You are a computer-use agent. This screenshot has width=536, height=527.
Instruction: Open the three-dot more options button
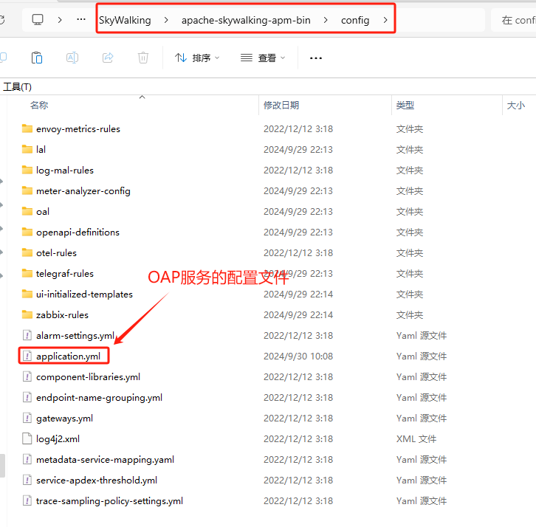point(316,58)
